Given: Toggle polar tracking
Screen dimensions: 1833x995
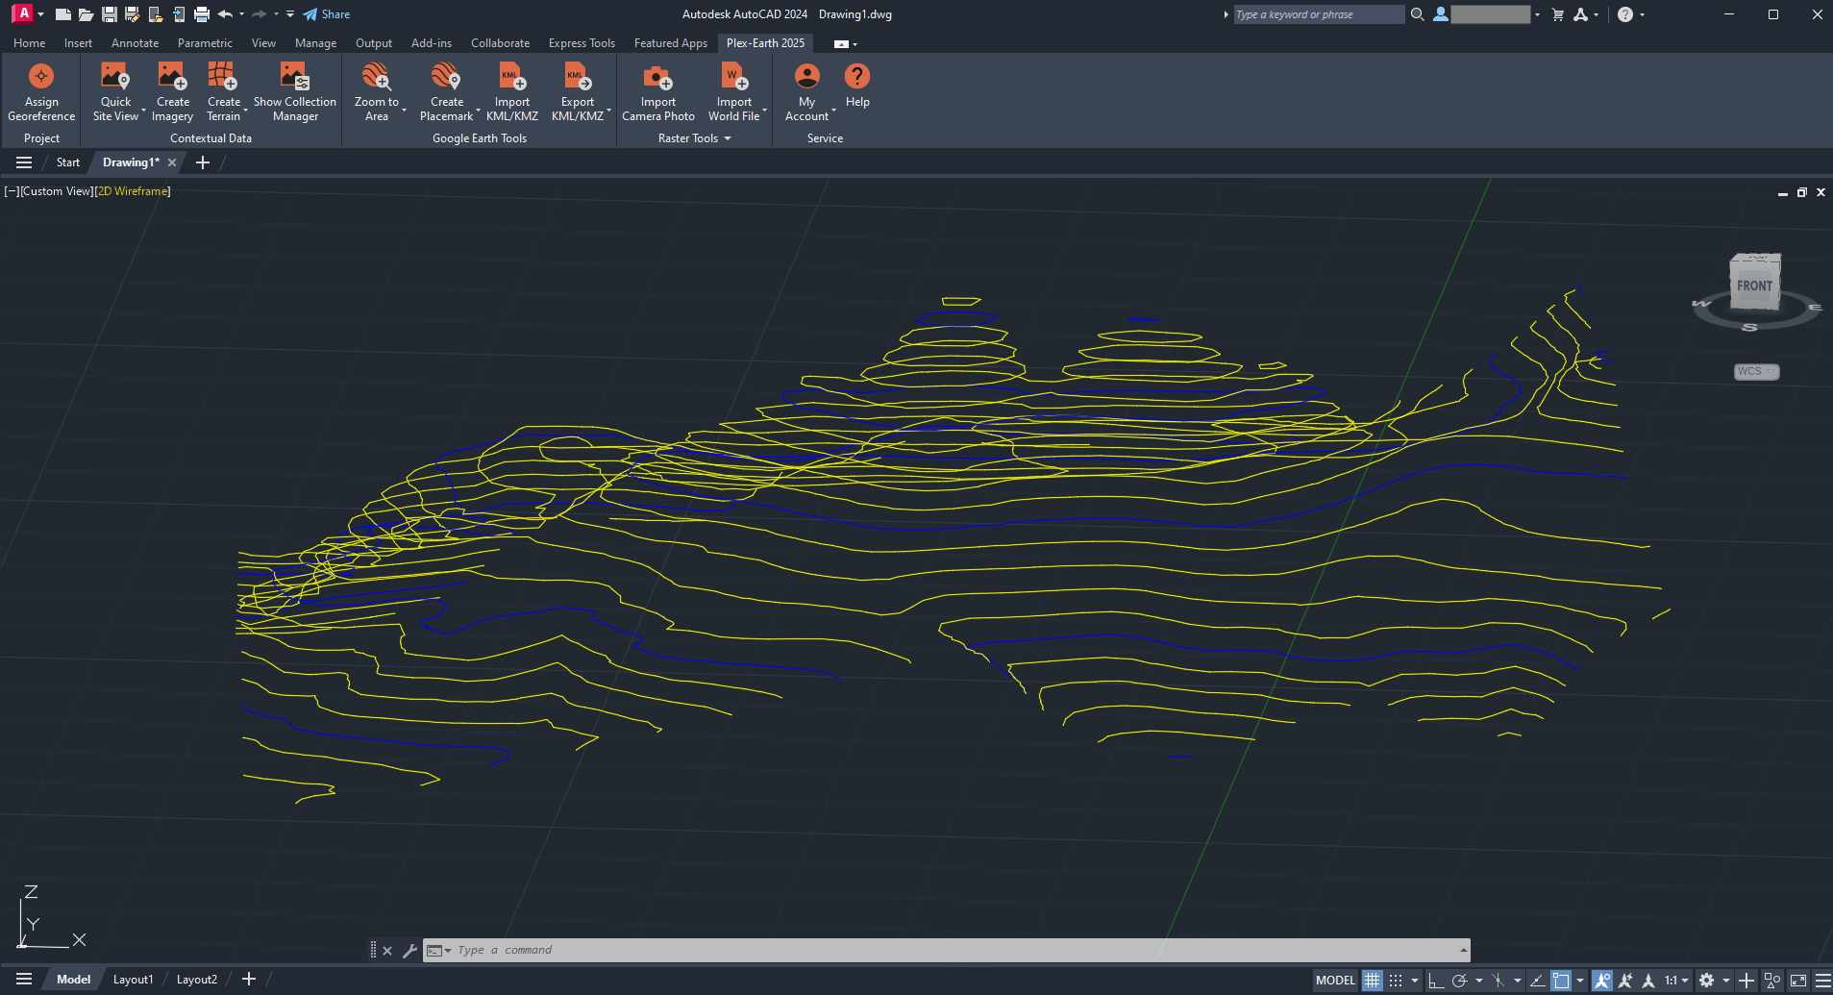Looking at the screenshot, I should click(1460, 981).
